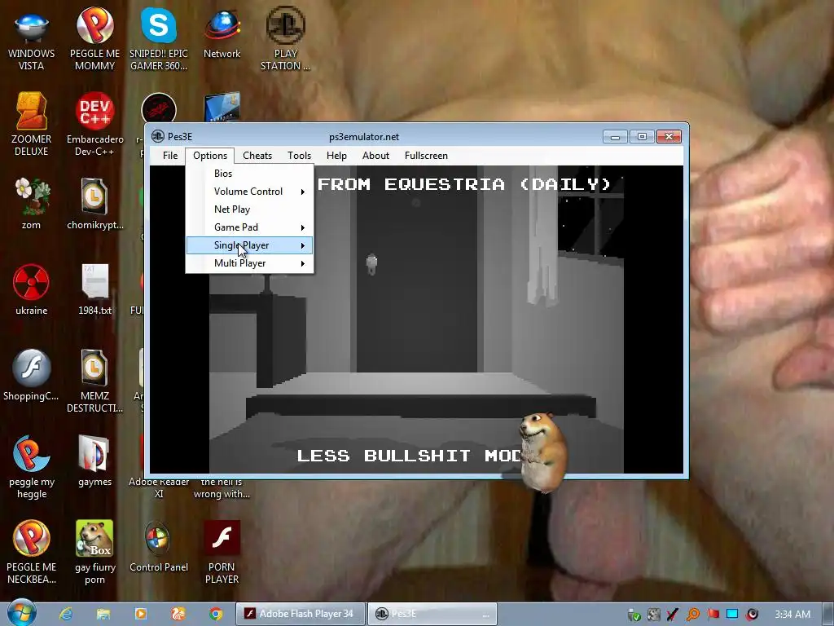The image size is (834, 626).
Task: Click the hamster character over the emulator window
Action: pyautogui.click(x=542, y=452)
